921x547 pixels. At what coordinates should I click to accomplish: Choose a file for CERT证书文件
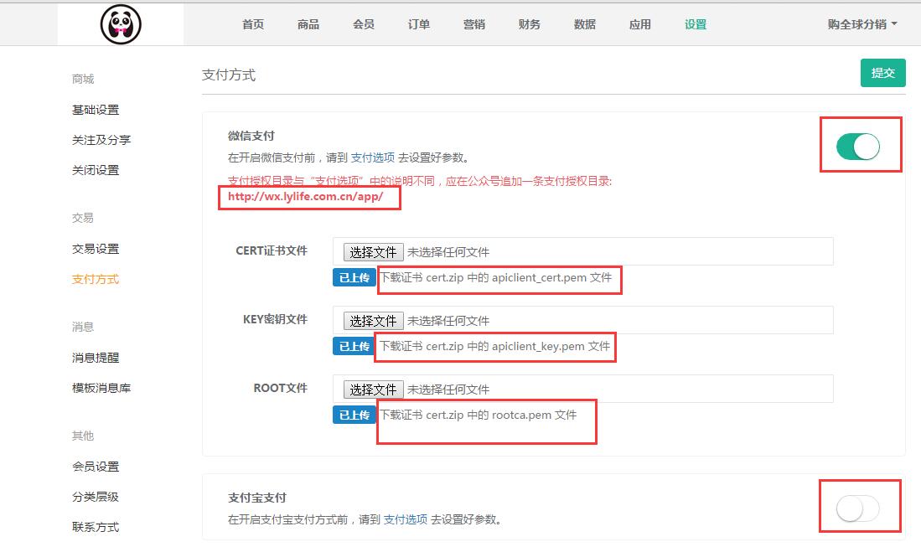(374, 252)
